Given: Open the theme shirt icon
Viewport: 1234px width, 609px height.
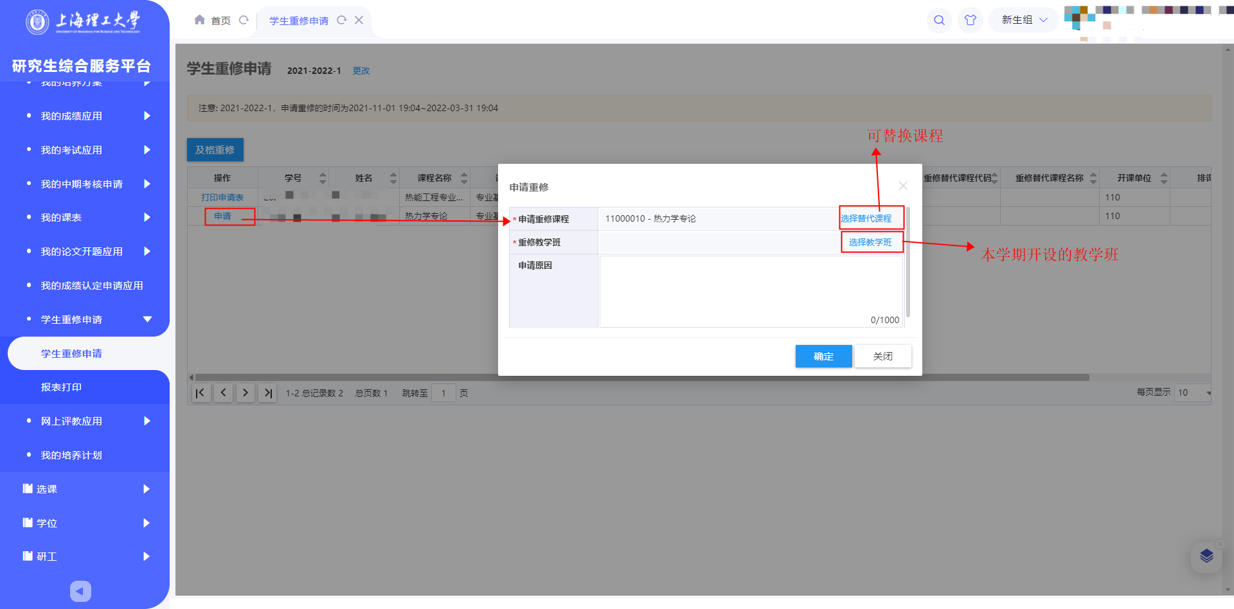Looking at the screenshot, I should 970,20.
